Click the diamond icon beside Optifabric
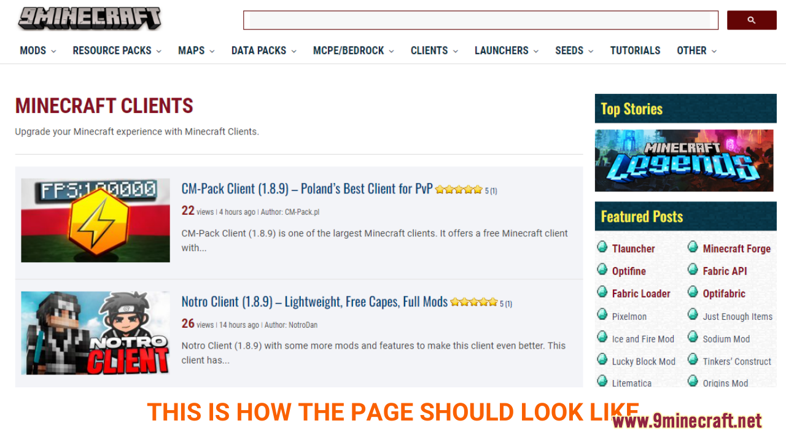This screenshot has height=442, width=786. tap(693, 292)
